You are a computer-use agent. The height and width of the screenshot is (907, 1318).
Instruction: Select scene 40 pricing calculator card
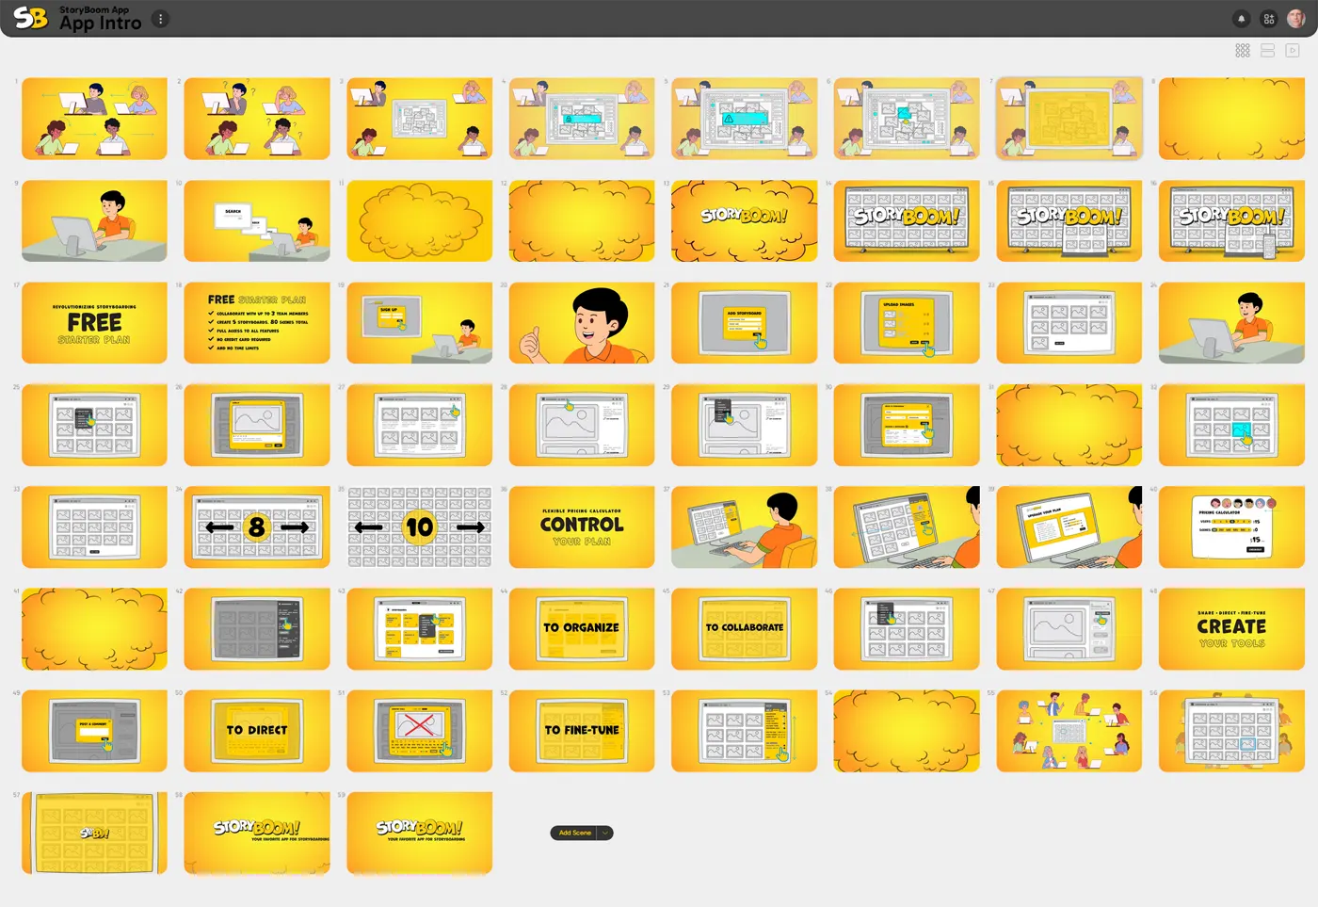pos(1231,526)
